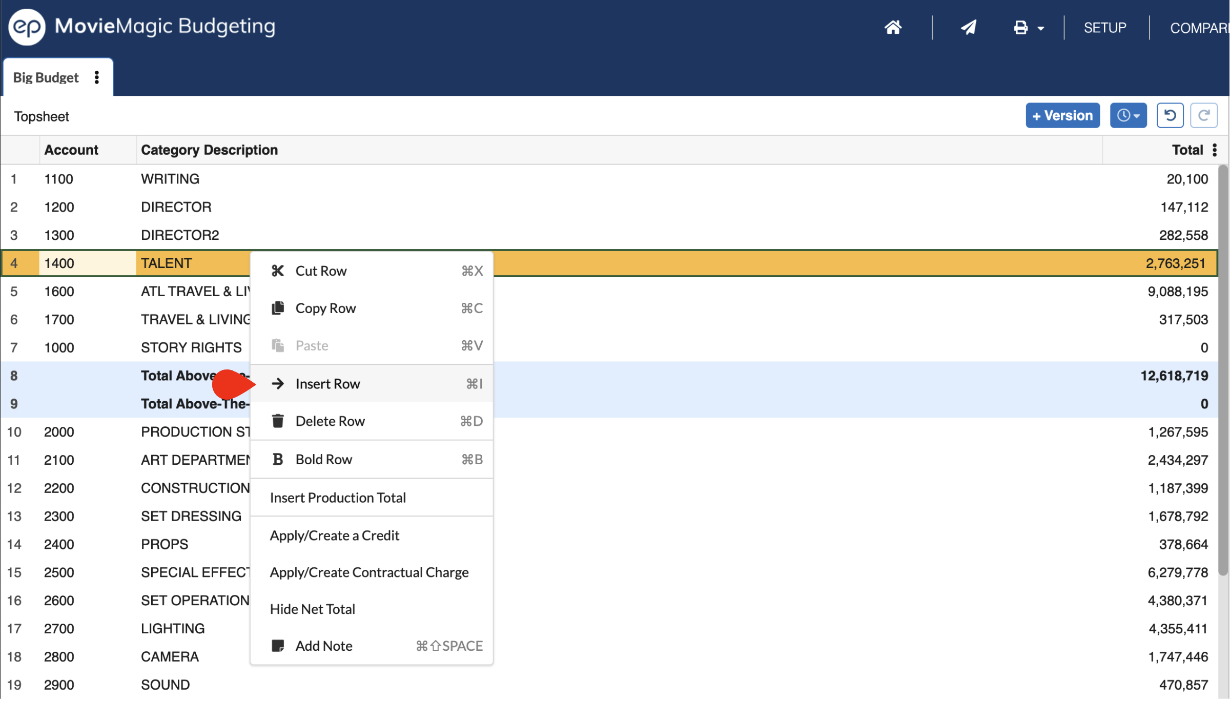
Task: Click the vertical scrollbar on right
Action: tap(1223, 369)
